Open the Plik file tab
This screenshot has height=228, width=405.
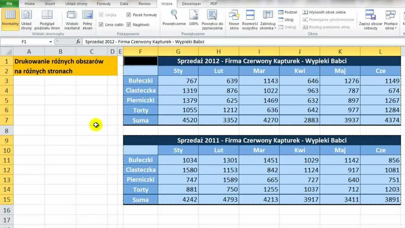(x=9, y=4)
